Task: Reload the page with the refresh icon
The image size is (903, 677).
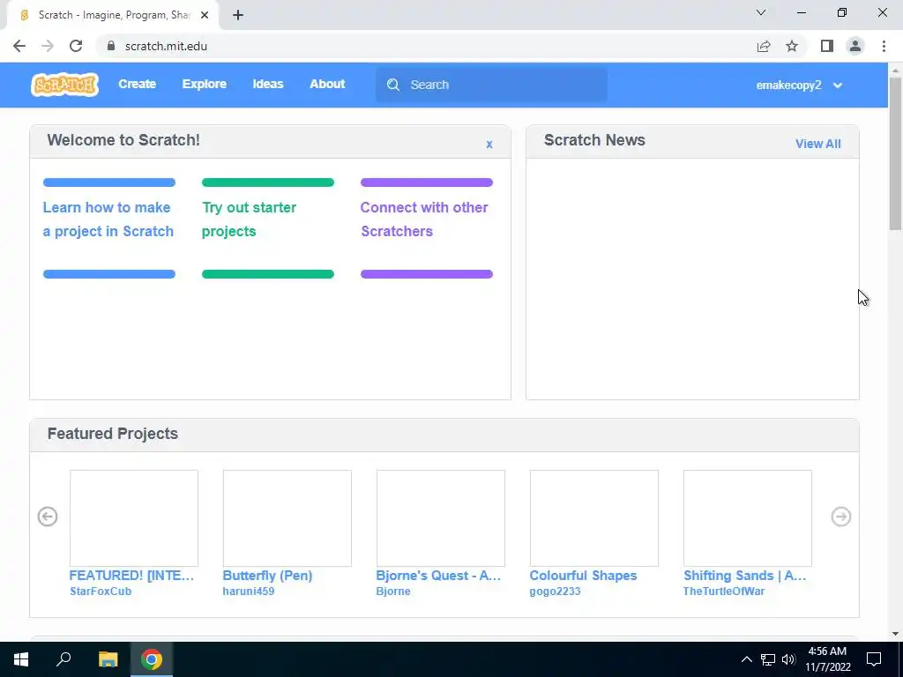Action: point(76,46)
